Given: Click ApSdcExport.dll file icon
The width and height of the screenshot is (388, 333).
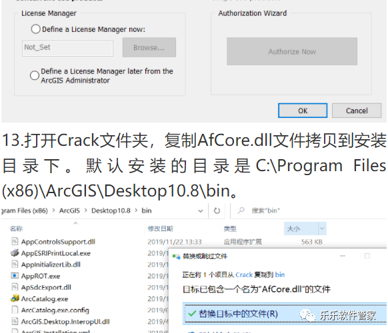Looking at the screenshot, I should click(15, 287).
